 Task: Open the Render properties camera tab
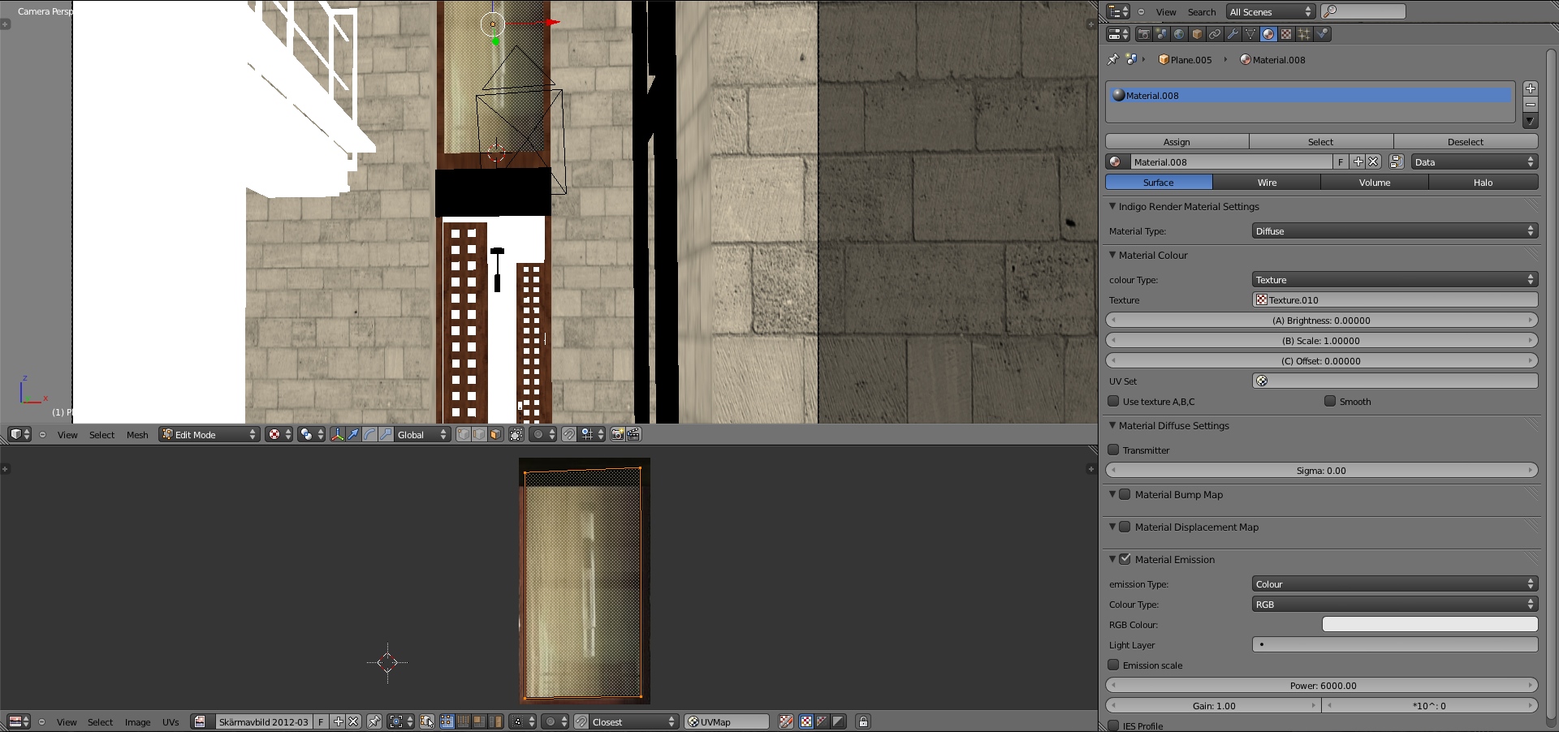point(1143,34)
